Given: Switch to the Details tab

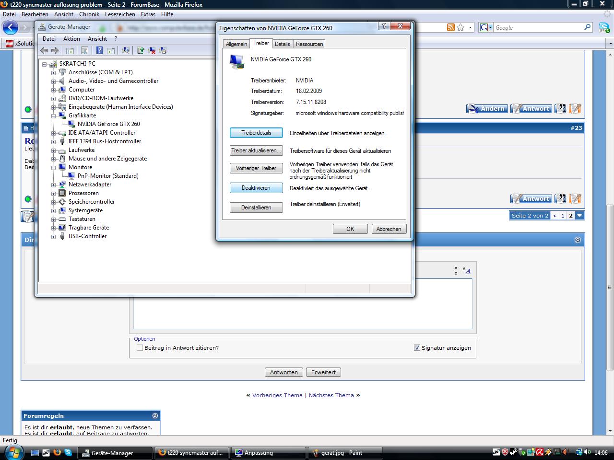Looking at the screenshot, I should [x=282, y=44].
